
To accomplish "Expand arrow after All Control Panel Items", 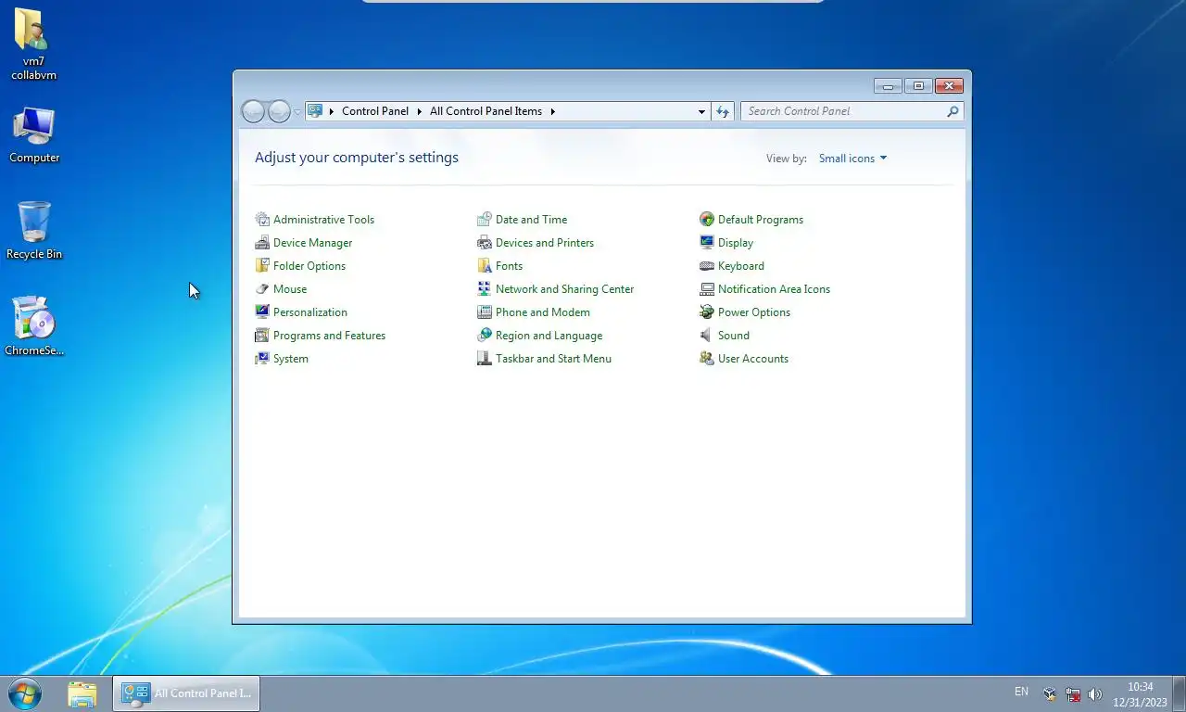I will (553, 111).
